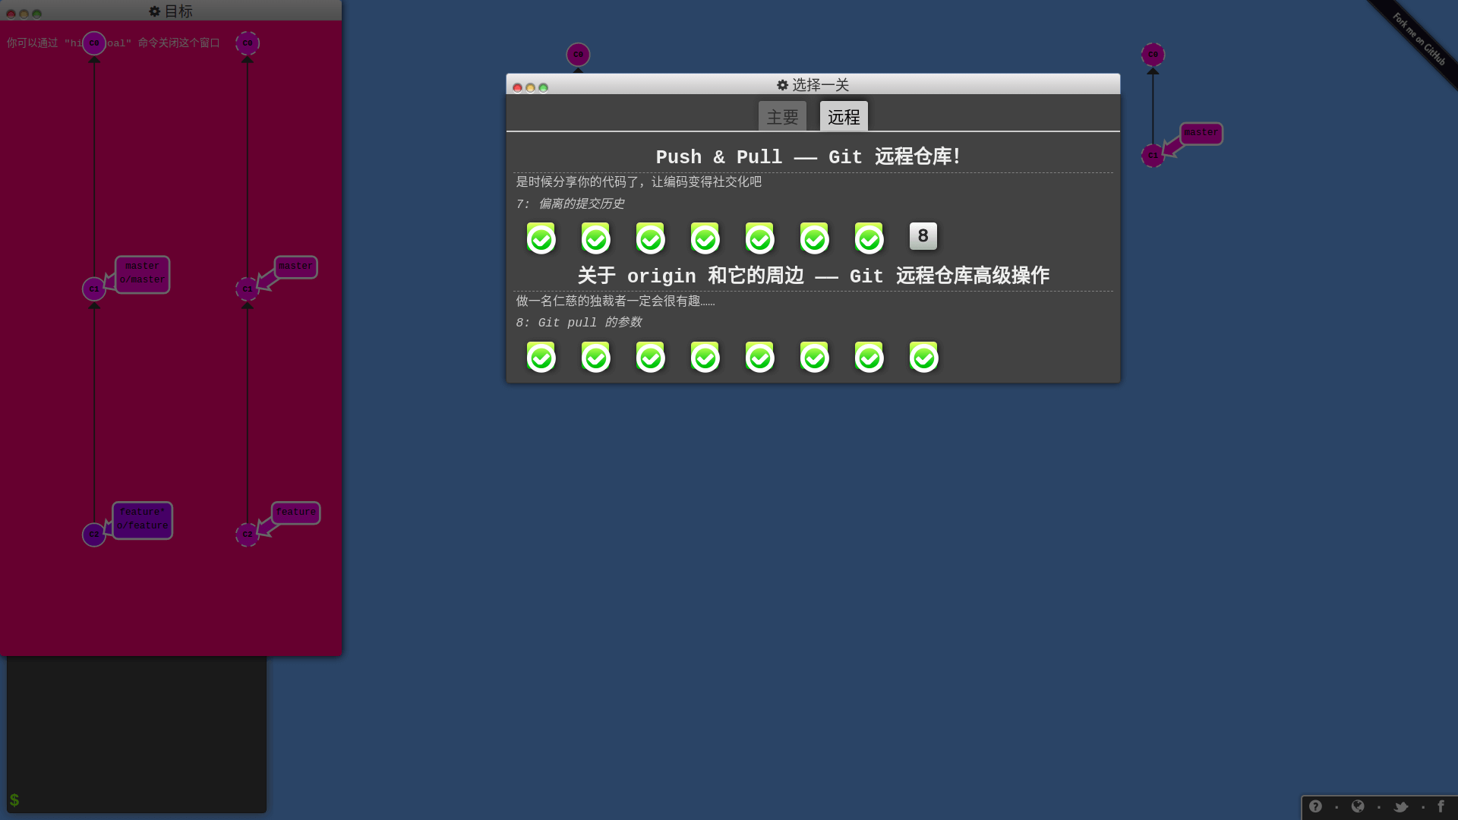Click yellow minimize button of 选择一关 dialog
Image resolution: width=1458 pixels, height=820 pixels.
[x=530, y=88]
